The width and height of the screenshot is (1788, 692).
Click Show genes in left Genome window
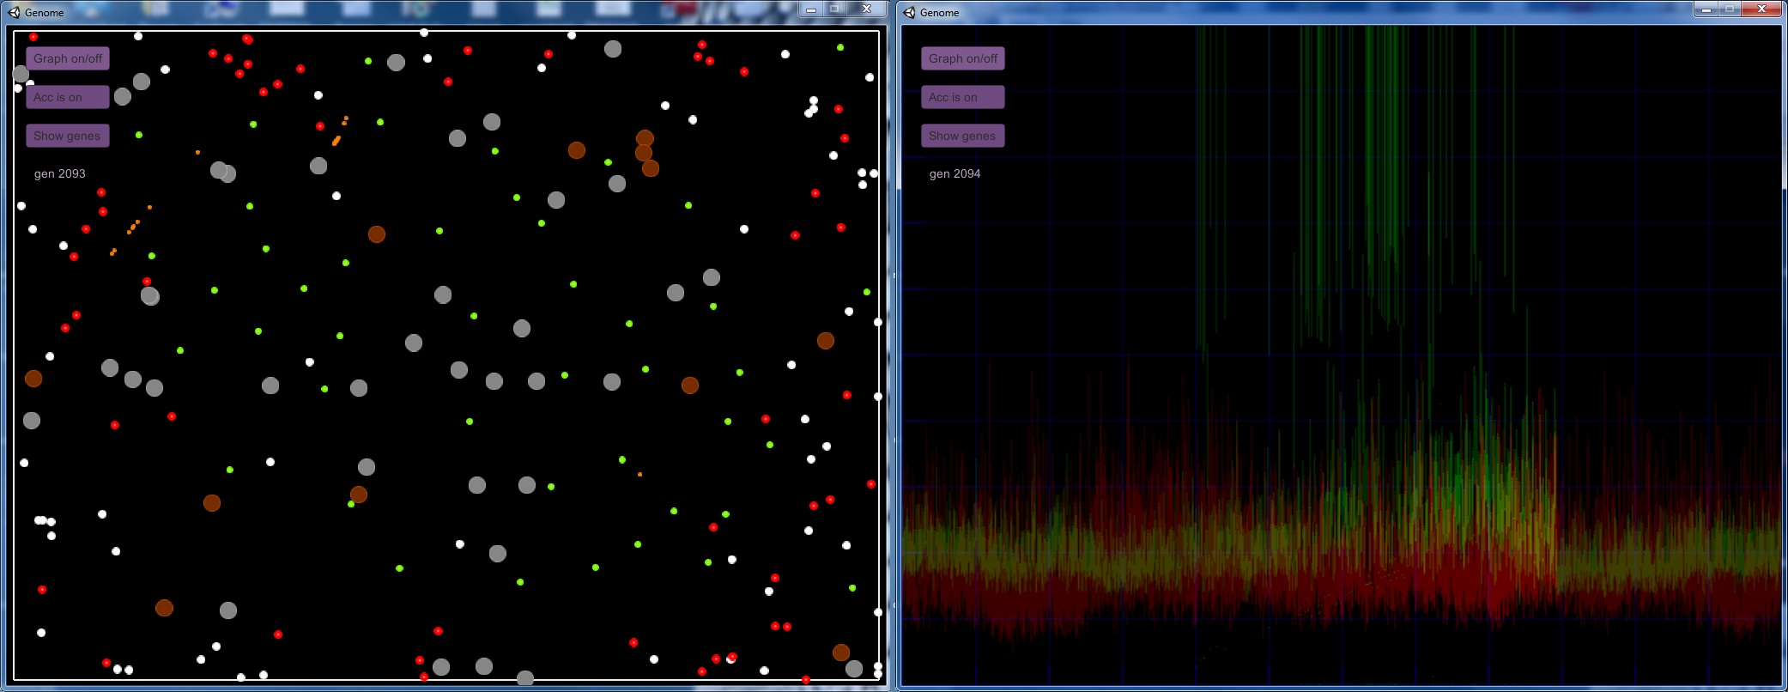pyautogui.click(x=68, y=136)
